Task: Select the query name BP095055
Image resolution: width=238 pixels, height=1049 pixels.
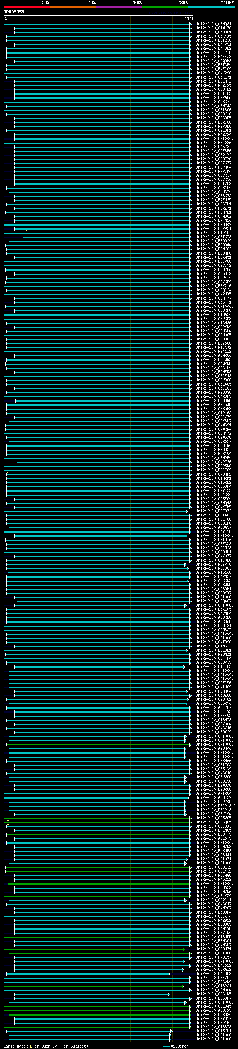Action: pos(14,12)
